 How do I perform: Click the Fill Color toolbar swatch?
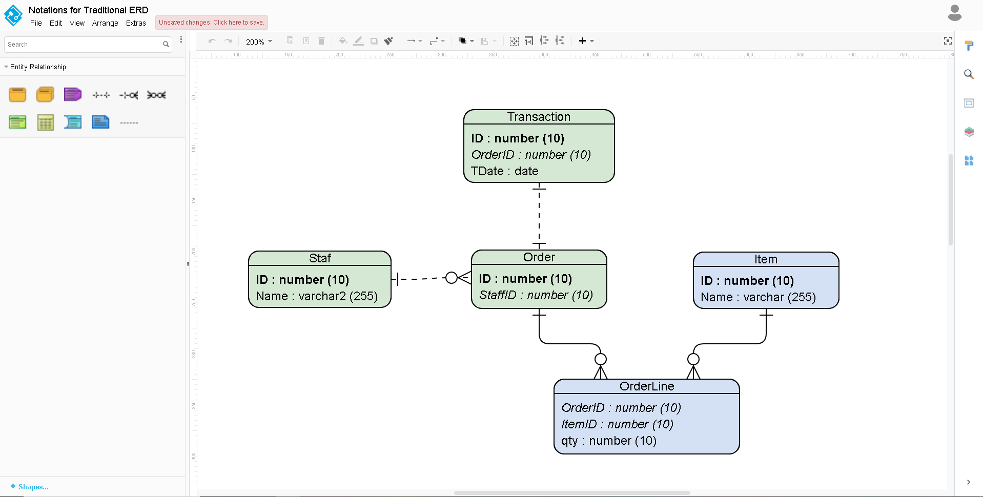pyautogui.click(x=342, y=41)
